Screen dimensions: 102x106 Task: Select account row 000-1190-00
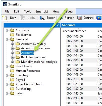coord(75,98)
